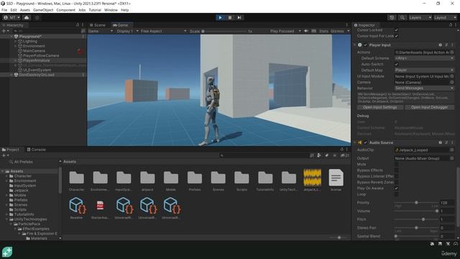Viewport: 460px width, 259px height.
Task: Click the Actions object picker circle icon
Action: pyautogui.click(x=452, y=53)
